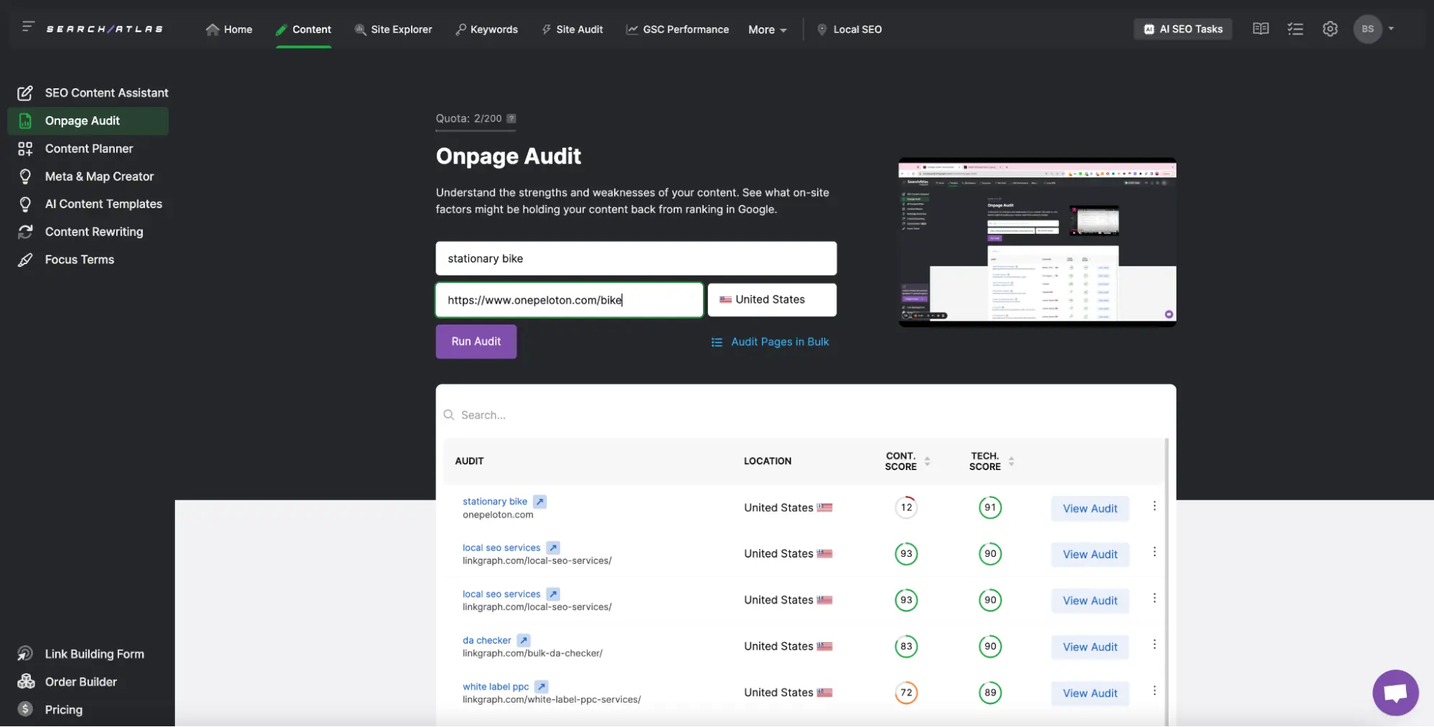Click the quota help question icon

click(511, 118)
